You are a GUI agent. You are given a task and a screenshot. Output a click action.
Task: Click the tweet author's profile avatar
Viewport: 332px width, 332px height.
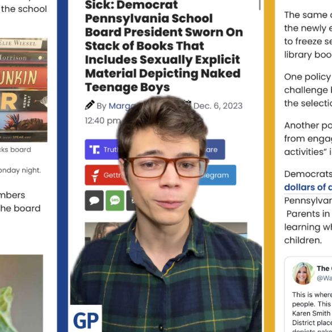303,274
